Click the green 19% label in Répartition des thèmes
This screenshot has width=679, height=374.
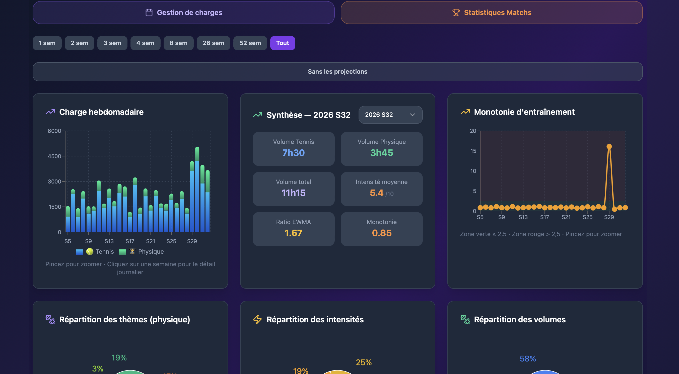point(119,358)
